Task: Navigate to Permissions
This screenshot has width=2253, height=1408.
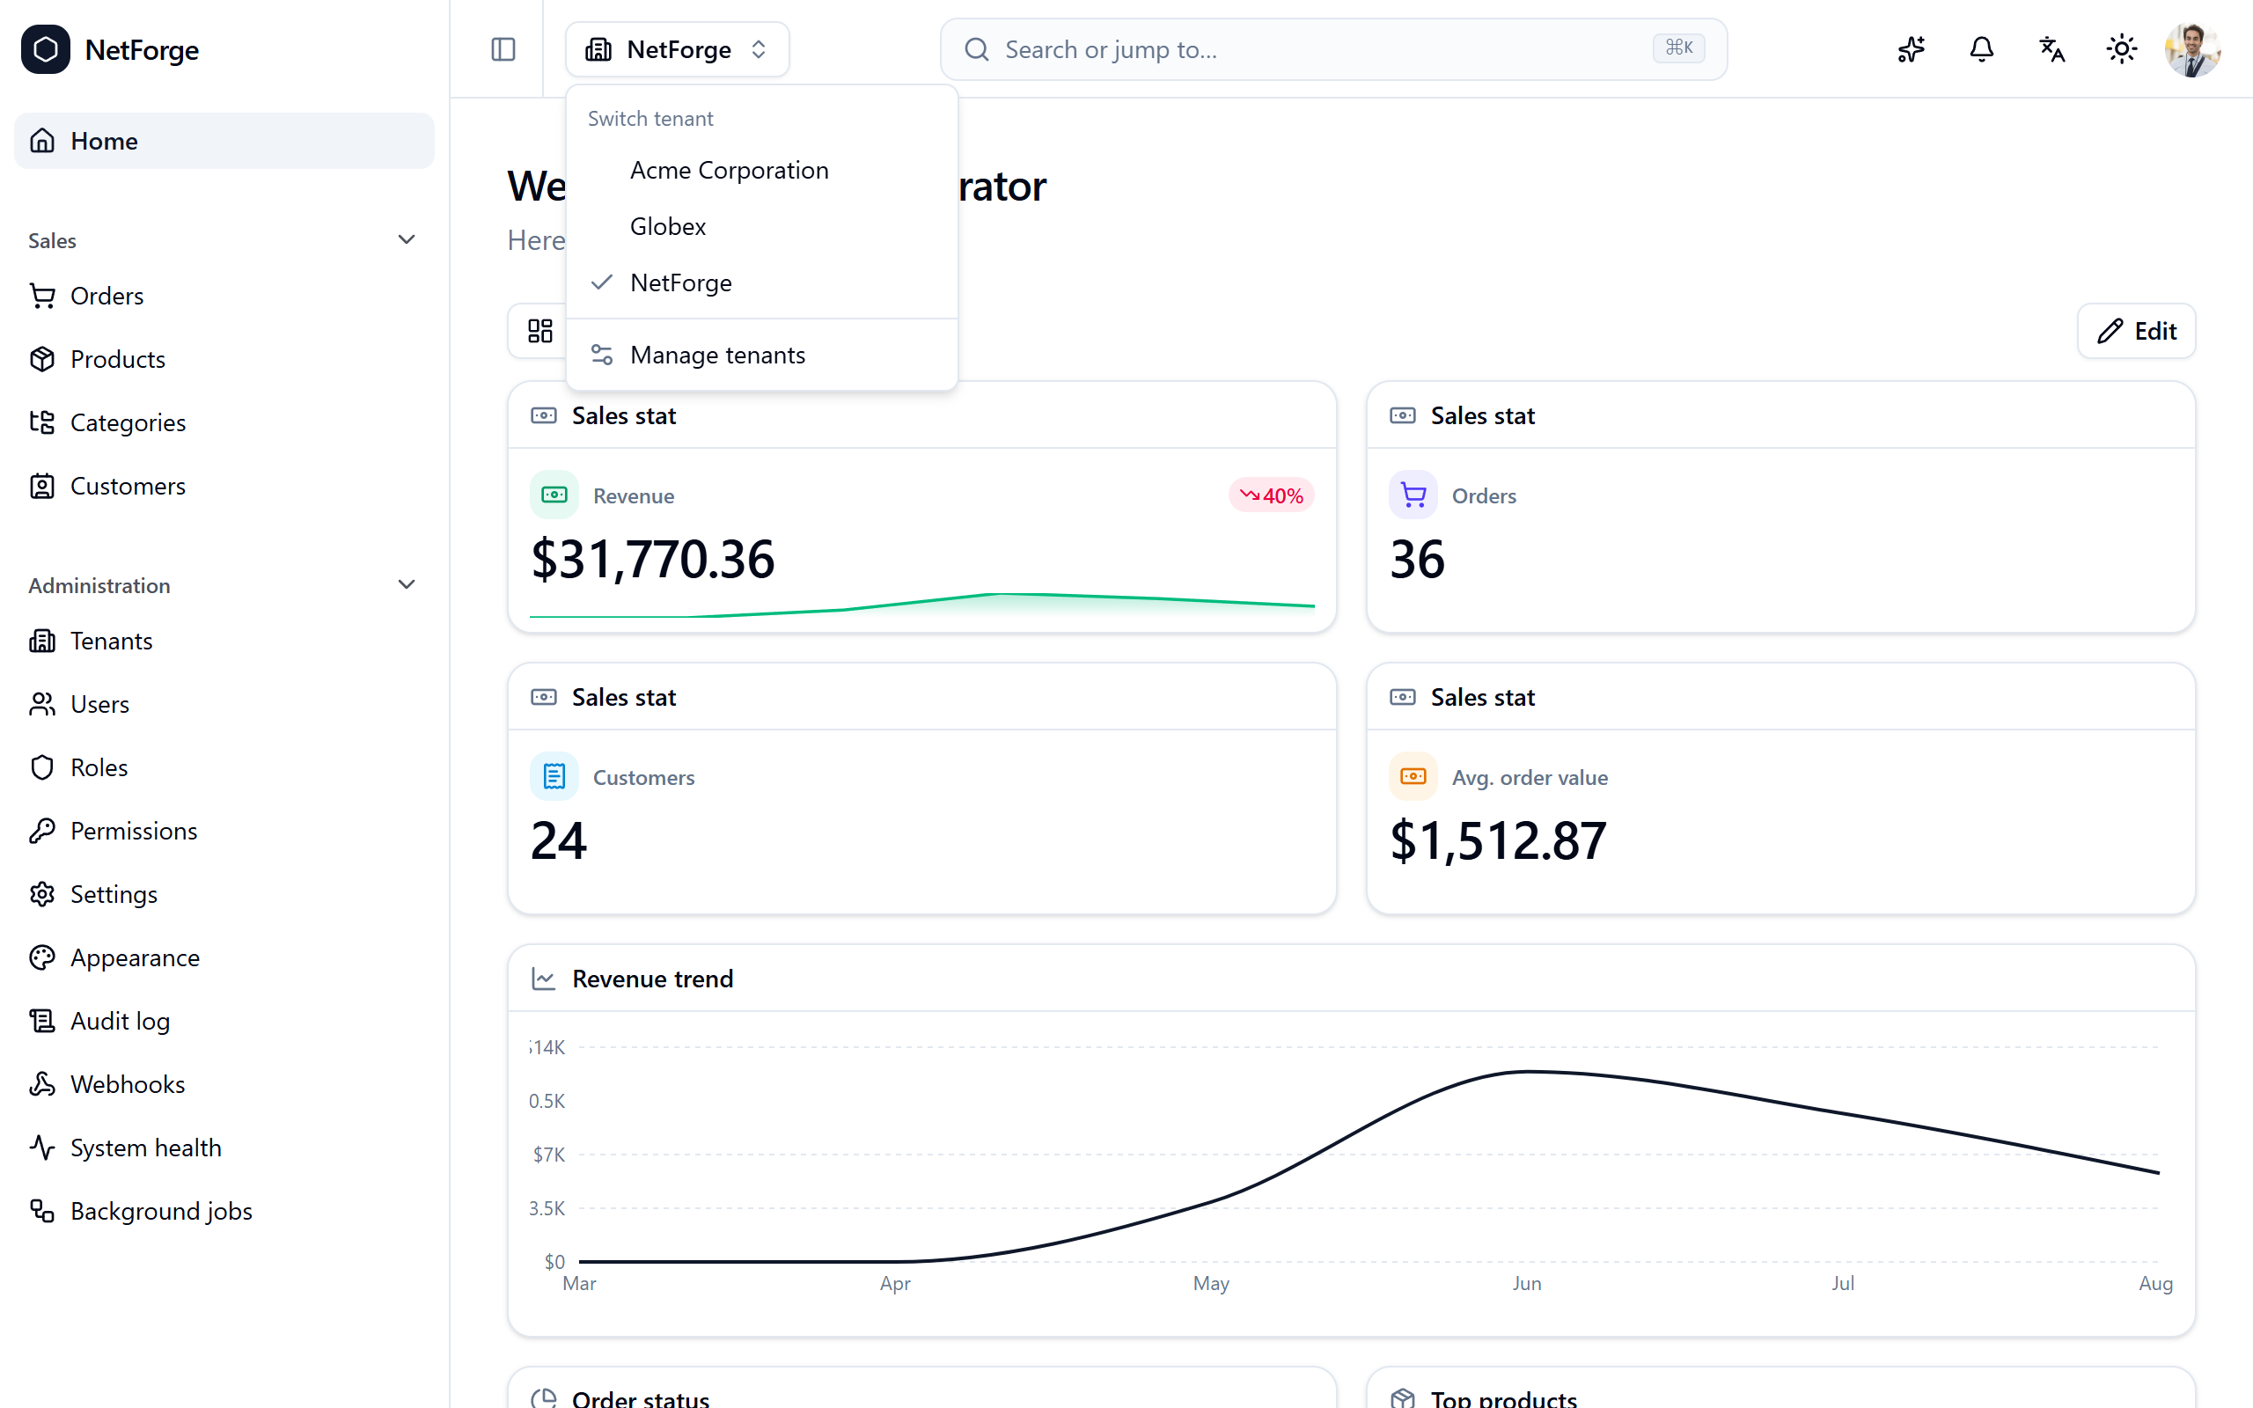Action: point(224,831)
